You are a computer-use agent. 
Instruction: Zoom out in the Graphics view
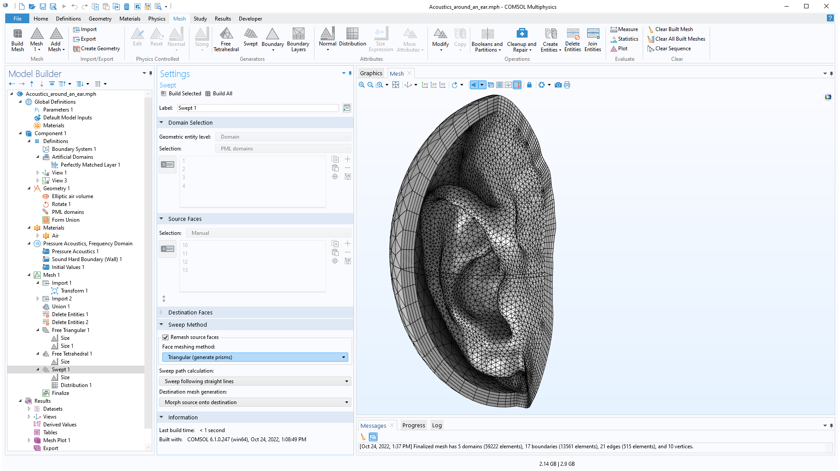click(370, 85)
